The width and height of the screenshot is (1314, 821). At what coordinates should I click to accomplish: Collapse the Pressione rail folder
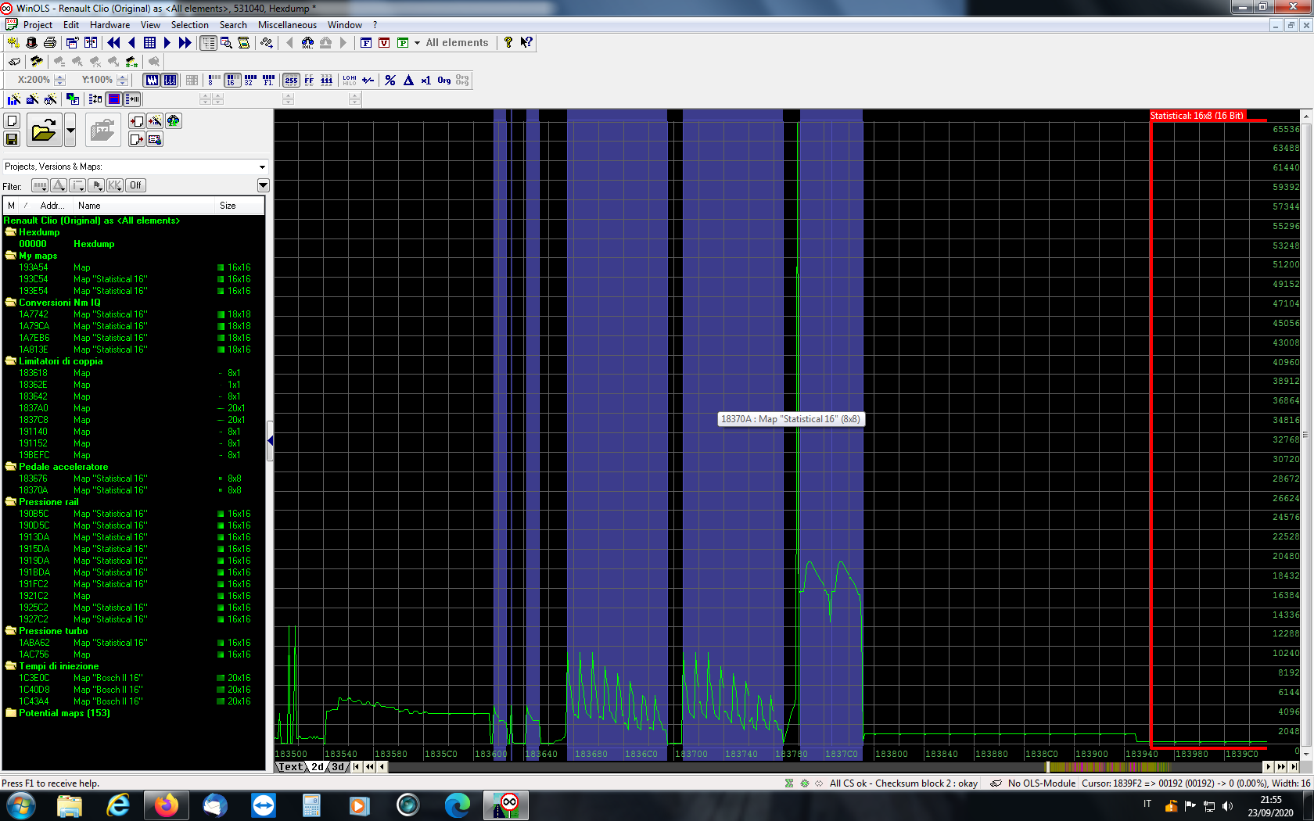pos(11,502)
